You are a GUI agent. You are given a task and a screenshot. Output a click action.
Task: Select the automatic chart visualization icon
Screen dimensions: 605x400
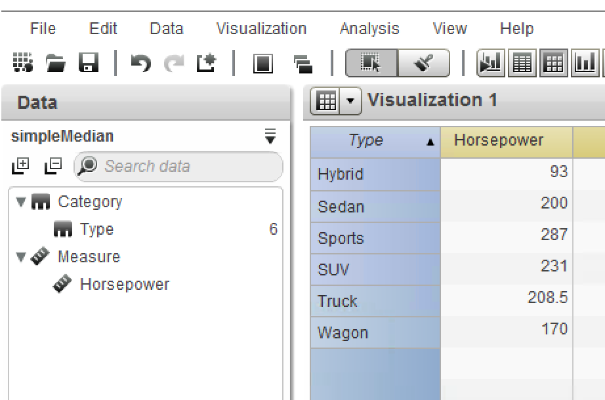(490, 63)
